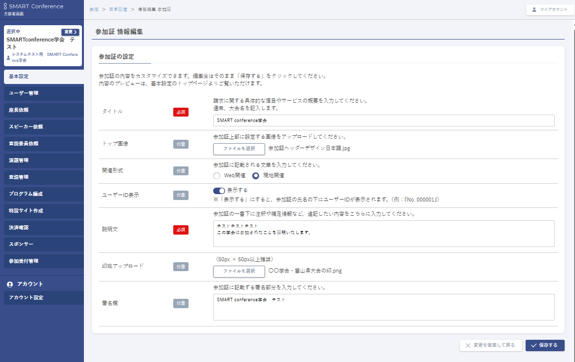This screenshot has height=362, width=575.
Task: Click the SMART Conference logo icon
Action: coord(5,6)
